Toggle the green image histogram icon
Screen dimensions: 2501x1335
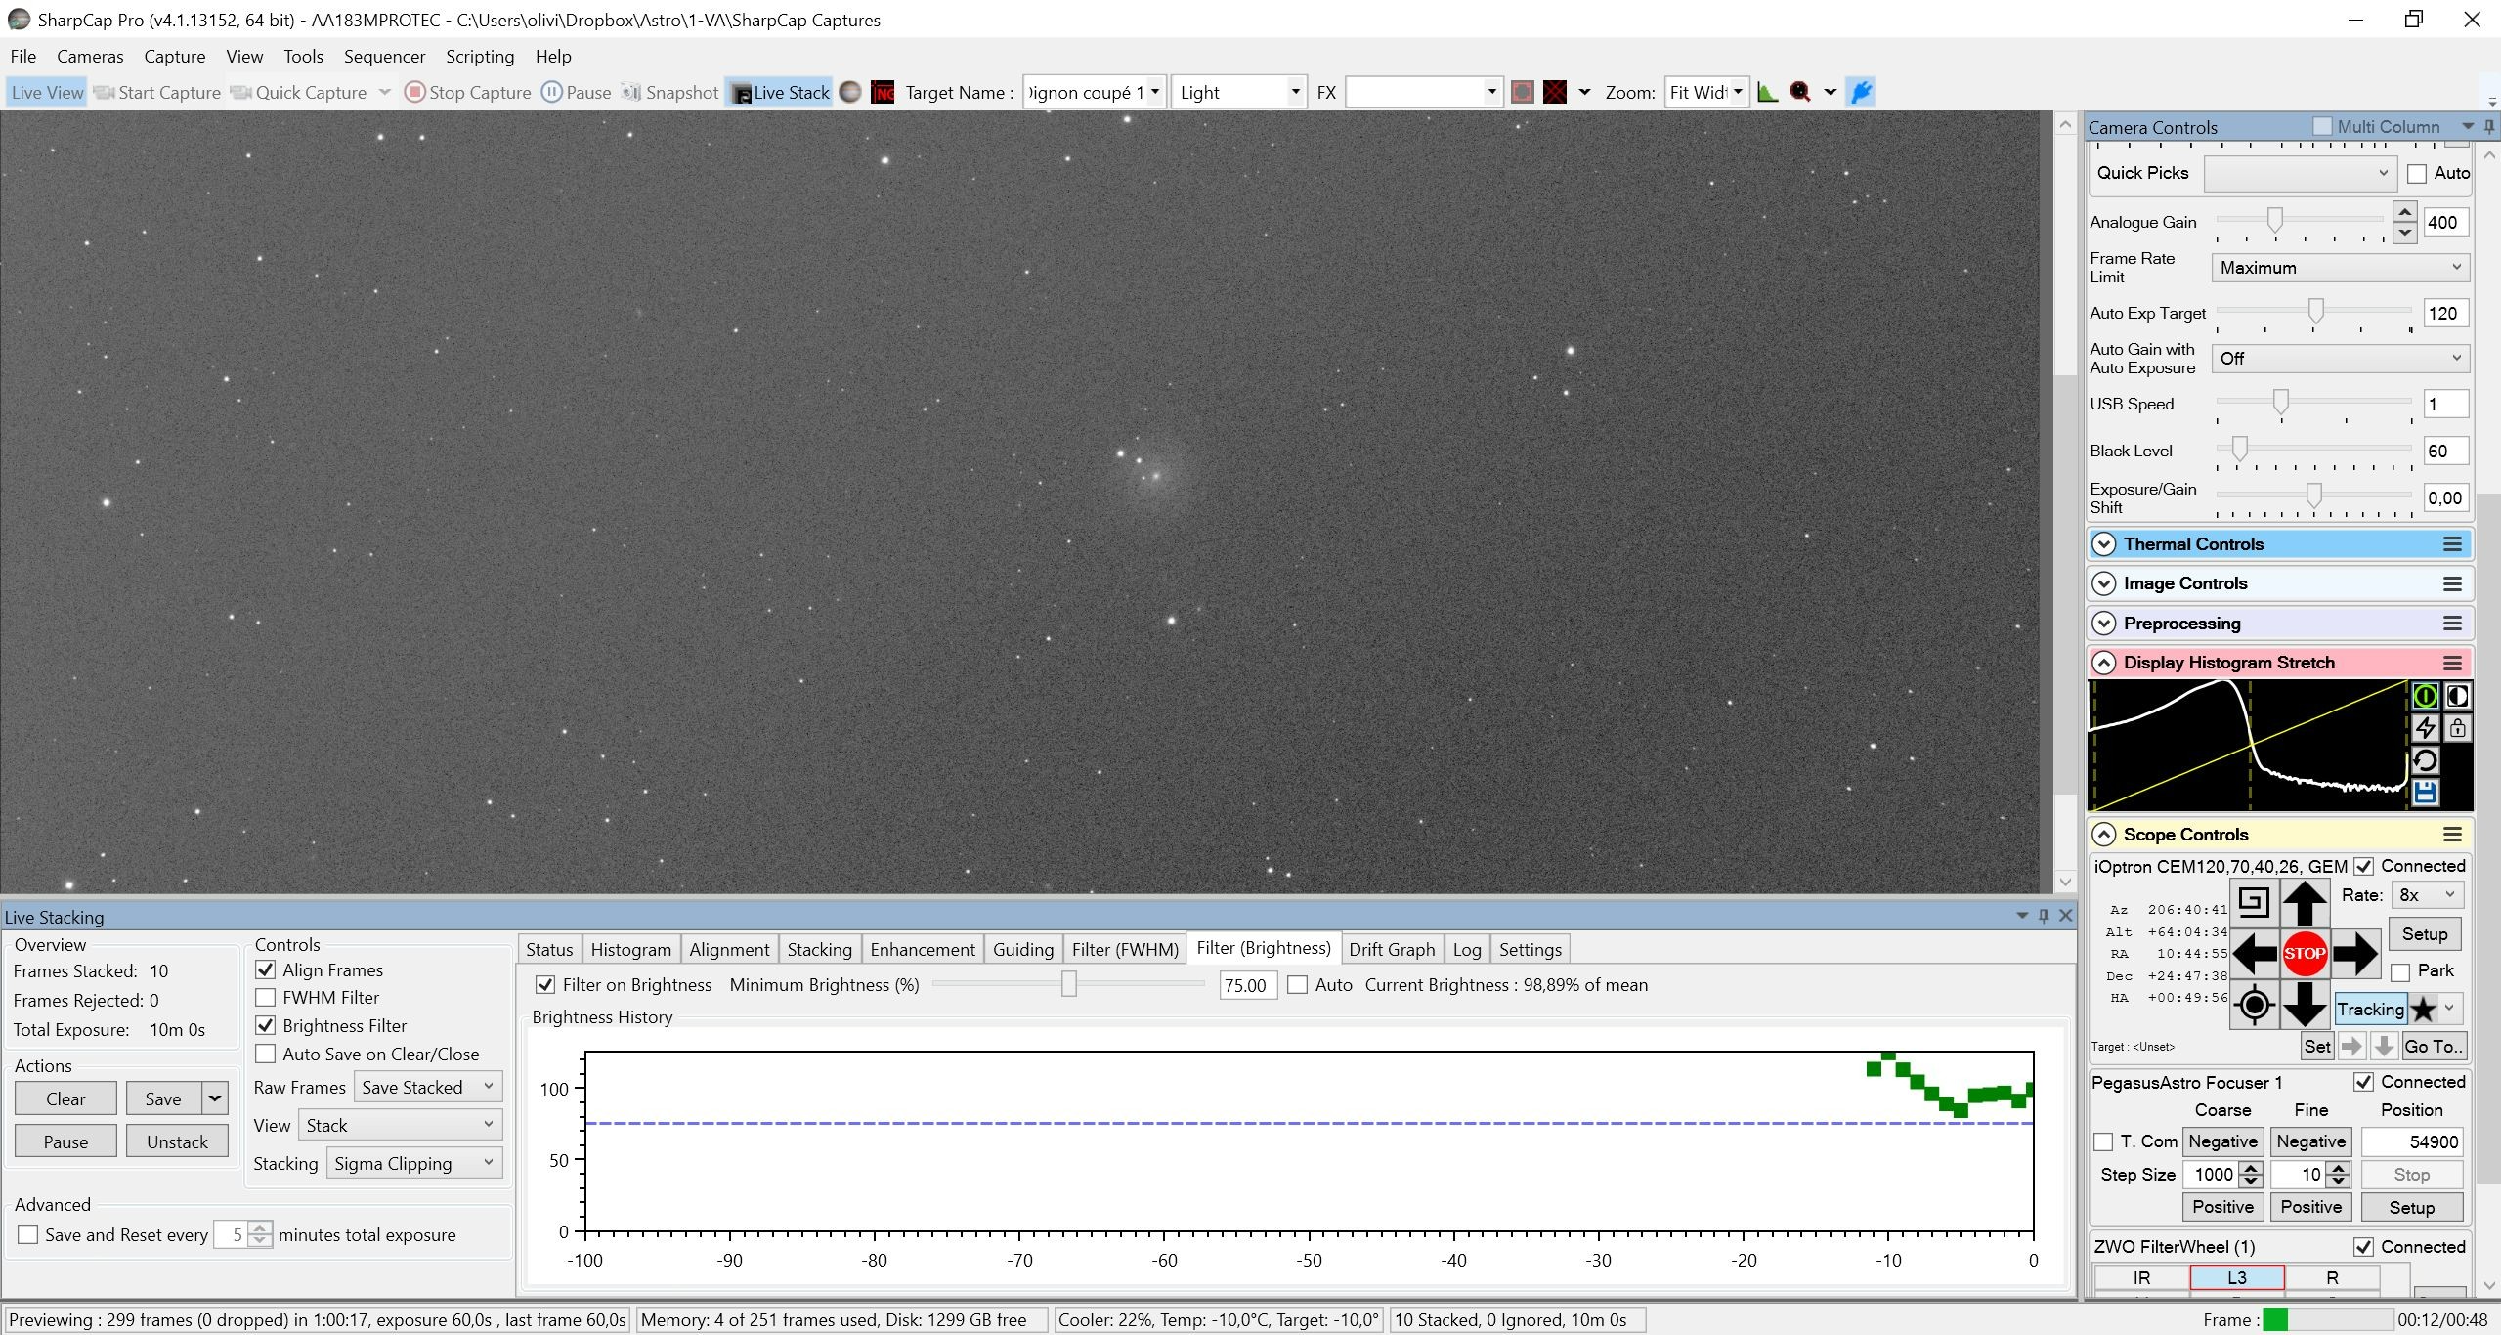(x=1767, y=92)
